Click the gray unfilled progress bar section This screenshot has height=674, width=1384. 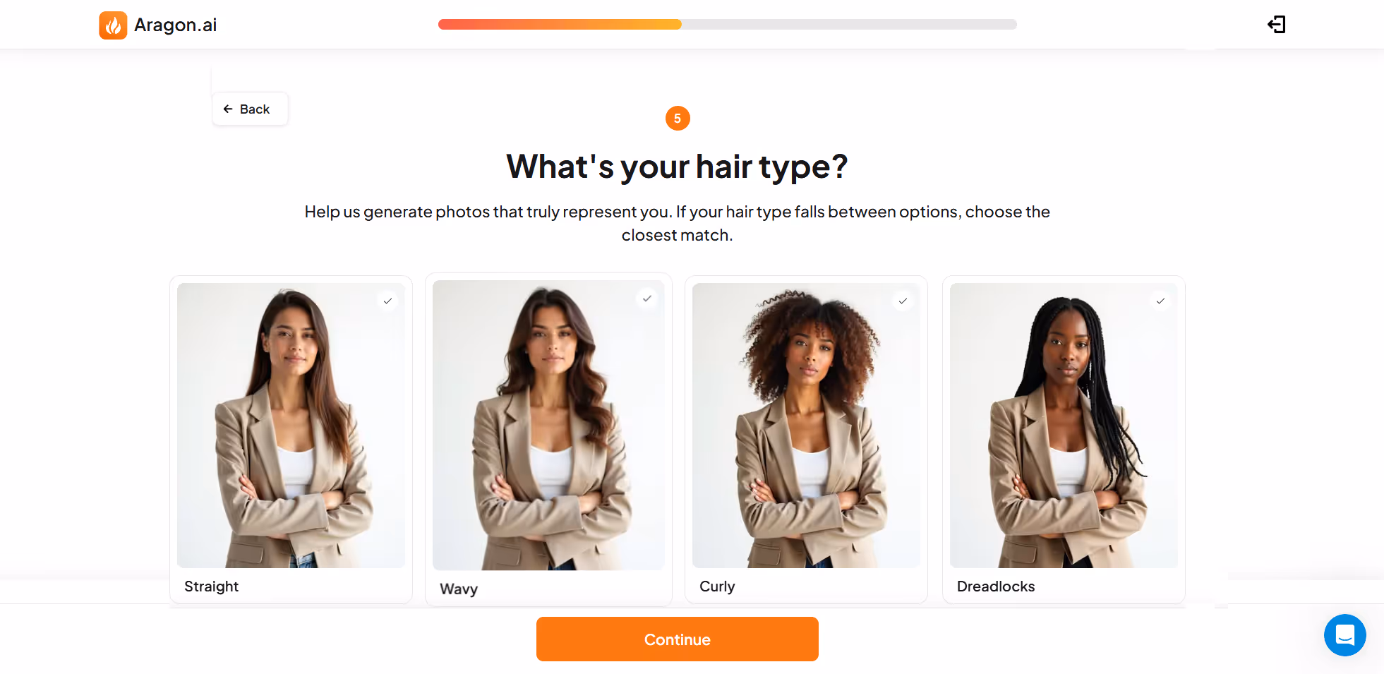[849, 25]
